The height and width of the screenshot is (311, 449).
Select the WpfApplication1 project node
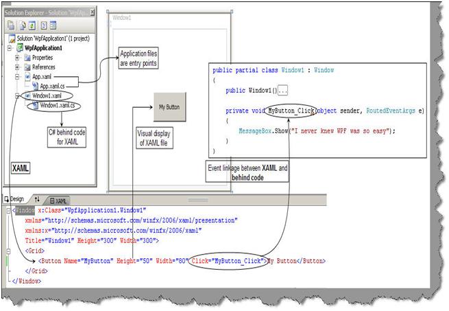pyautogui.click(x=43, y=48)
